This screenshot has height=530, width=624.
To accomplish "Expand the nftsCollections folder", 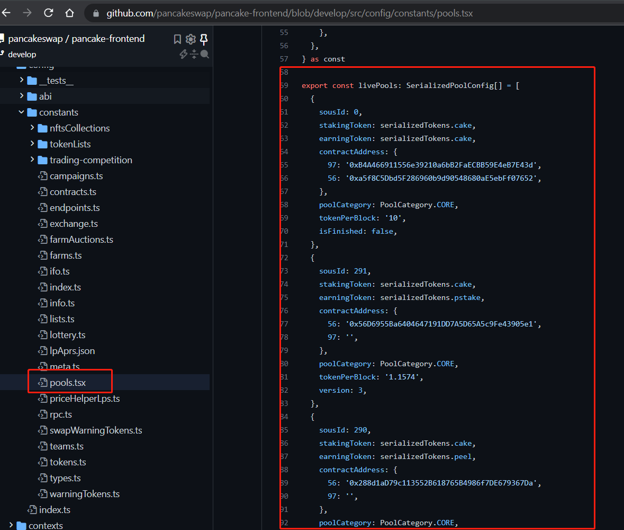I will (x=32, y=128).
